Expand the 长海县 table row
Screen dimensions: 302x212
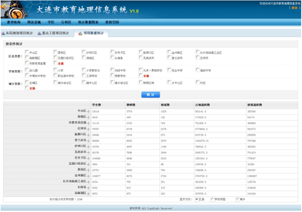tap(88, 188)
